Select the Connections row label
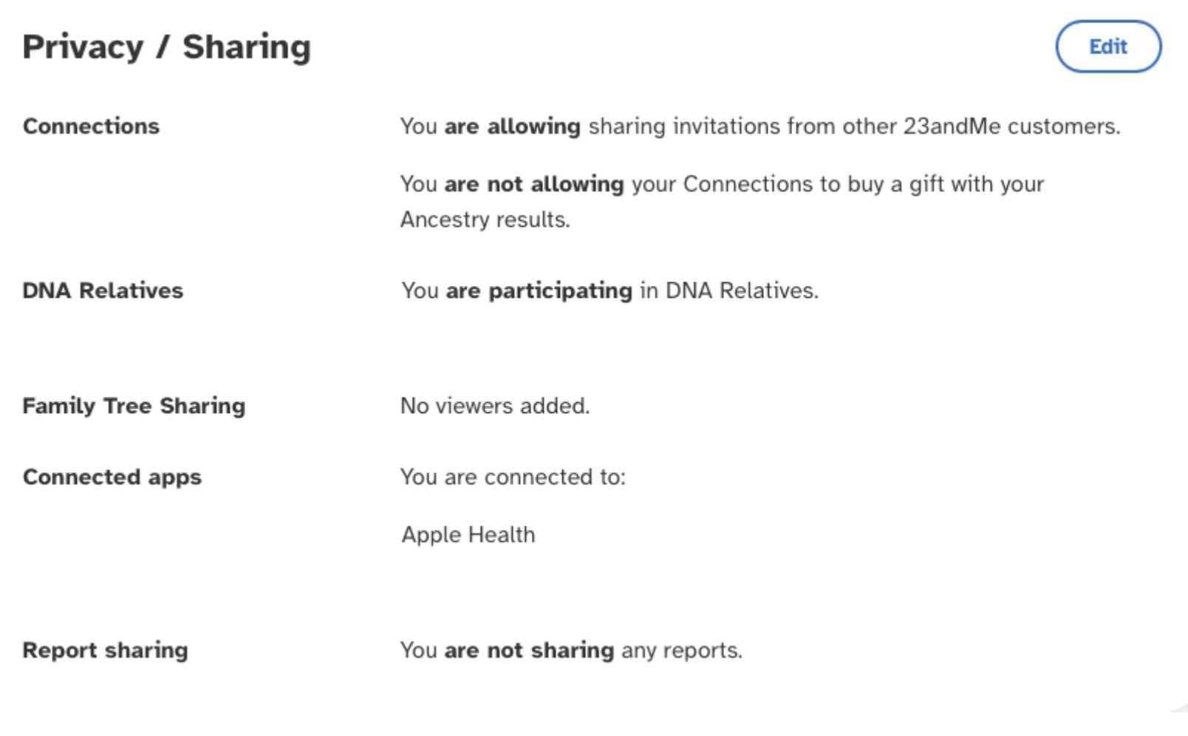The height and width of the screenshot is (736, 1188). pos(91,126)
